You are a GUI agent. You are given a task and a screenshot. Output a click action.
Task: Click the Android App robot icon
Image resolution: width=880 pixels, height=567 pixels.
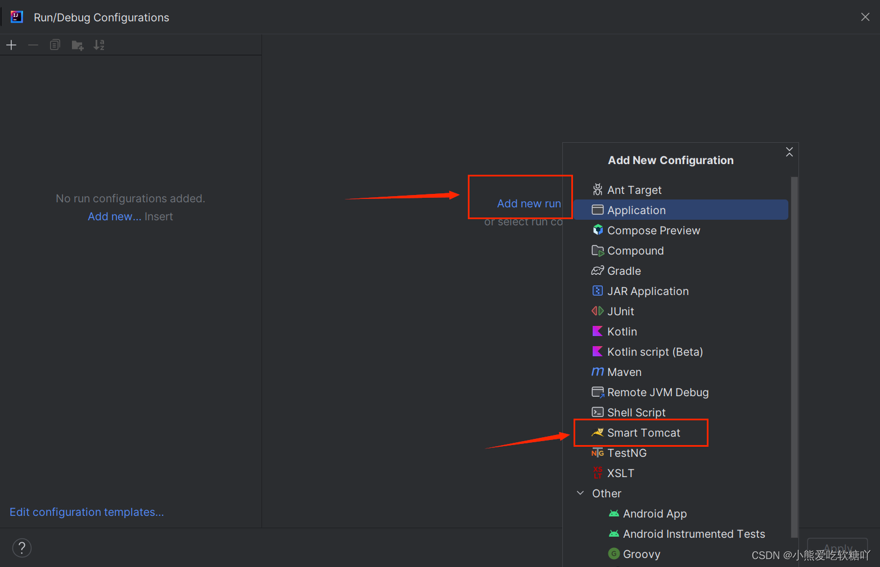pos(614,514)
